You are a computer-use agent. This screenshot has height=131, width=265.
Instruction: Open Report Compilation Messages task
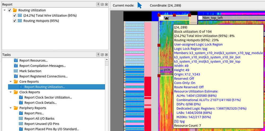pyautogui.click(x=42, y=66)
